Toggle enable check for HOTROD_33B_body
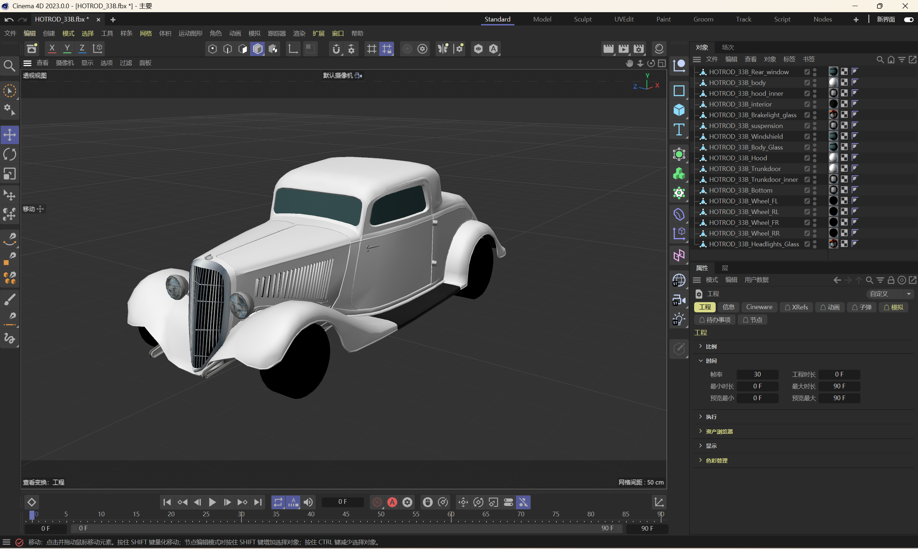 [x=807, y=82]
